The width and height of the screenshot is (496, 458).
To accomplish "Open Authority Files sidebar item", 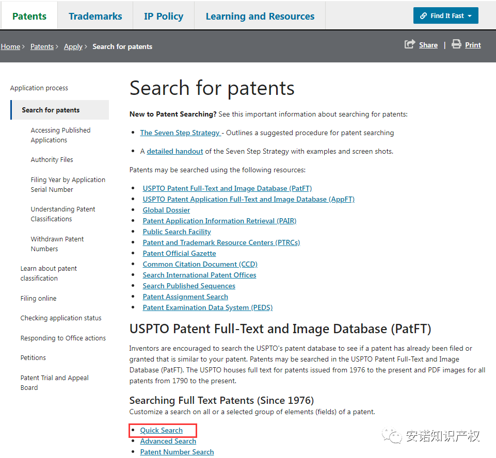I will 52,159.
